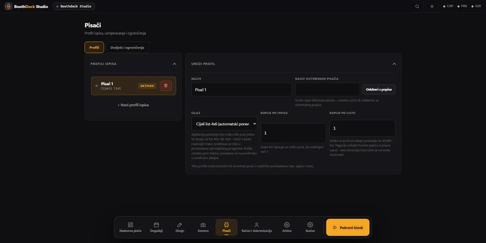
Task: Select the Profili tab
Action: (x=94, y=47)
